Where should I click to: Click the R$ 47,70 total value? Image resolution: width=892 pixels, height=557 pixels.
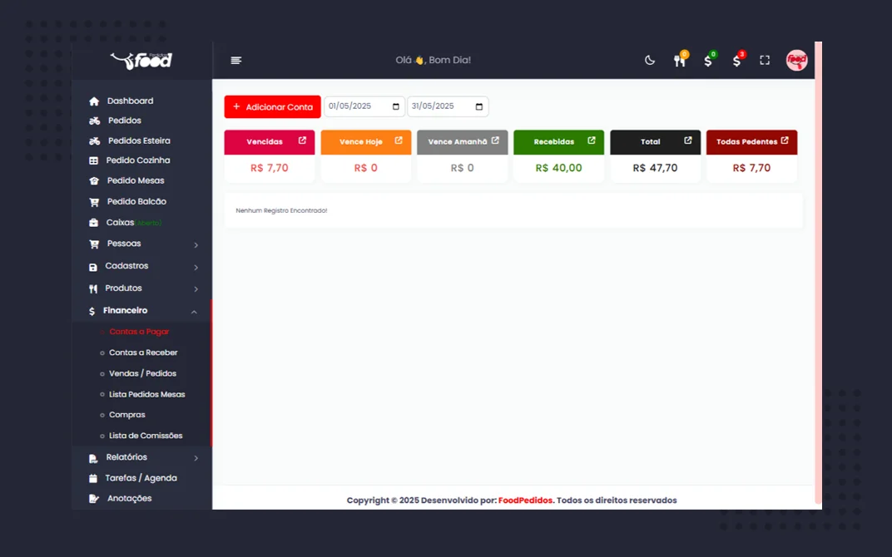click(x=655, y=168)
